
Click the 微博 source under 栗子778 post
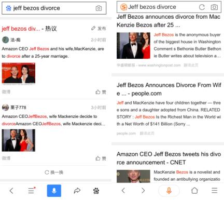pos(6,158)
